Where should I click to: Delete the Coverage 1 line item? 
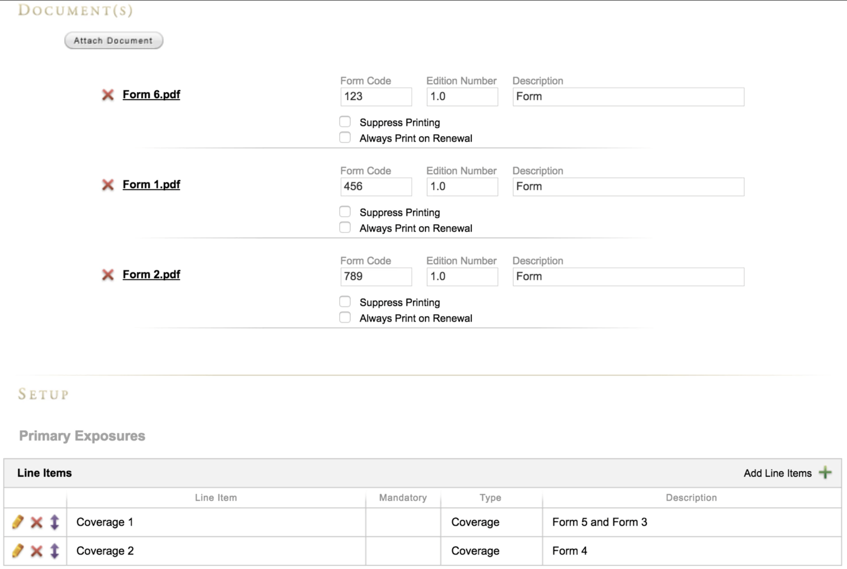click(x=36, y=522)
